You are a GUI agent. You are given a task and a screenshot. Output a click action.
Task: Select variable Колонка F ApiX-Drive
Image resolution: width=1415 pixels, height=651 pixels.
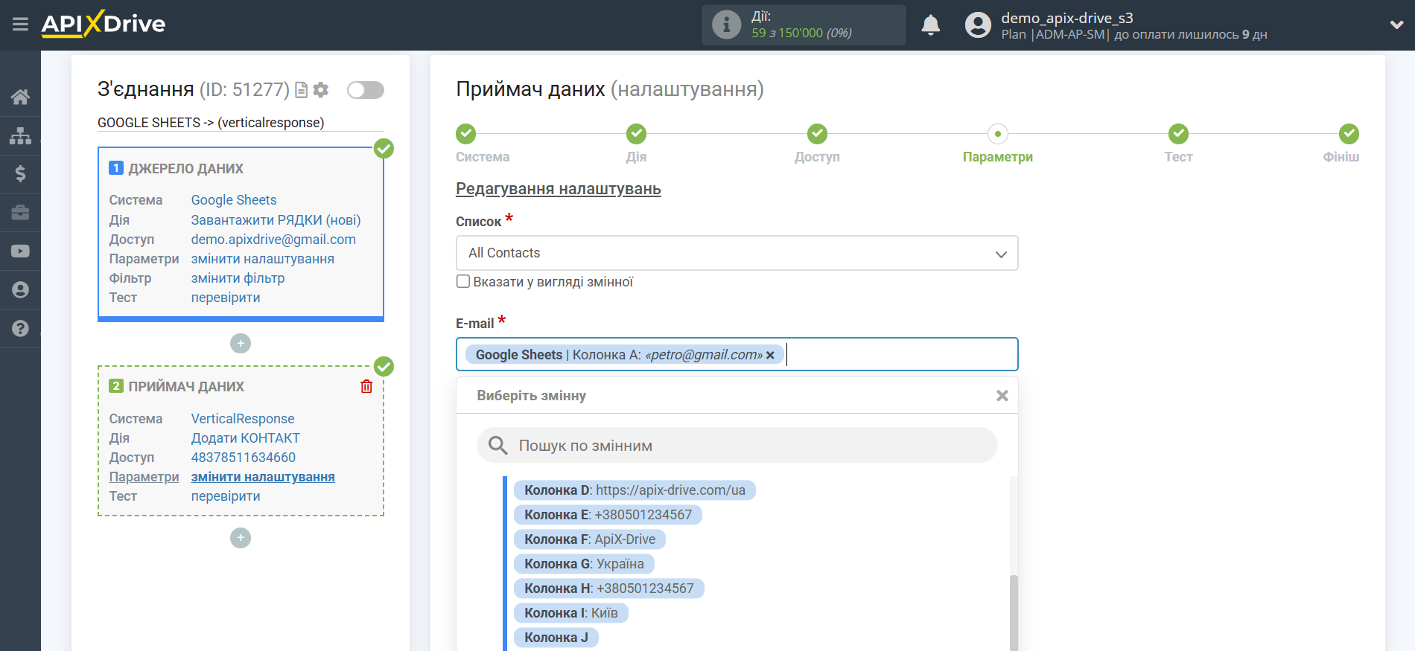590,539
